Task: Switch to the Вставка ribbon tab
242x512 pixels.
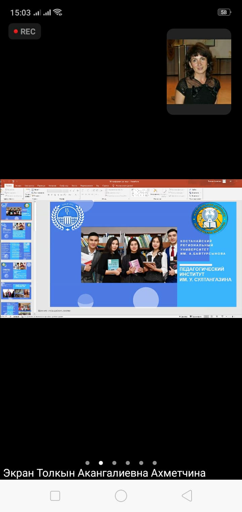Action: [x=18, y=186]
